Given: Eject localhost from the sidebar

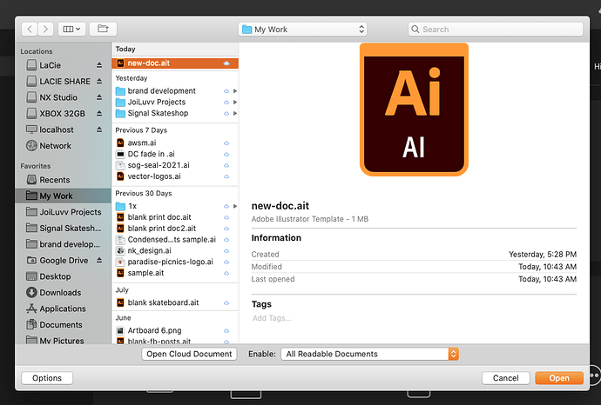Looking at the screenshot, I should click(x=99, y=129).
